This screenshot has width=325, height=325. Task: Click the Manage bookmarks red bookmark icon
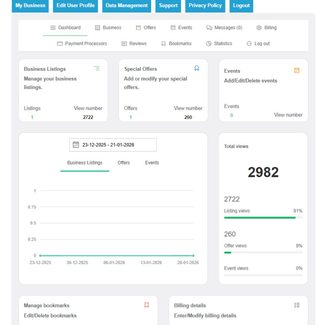pyautogui.click(x=147, y=305)
